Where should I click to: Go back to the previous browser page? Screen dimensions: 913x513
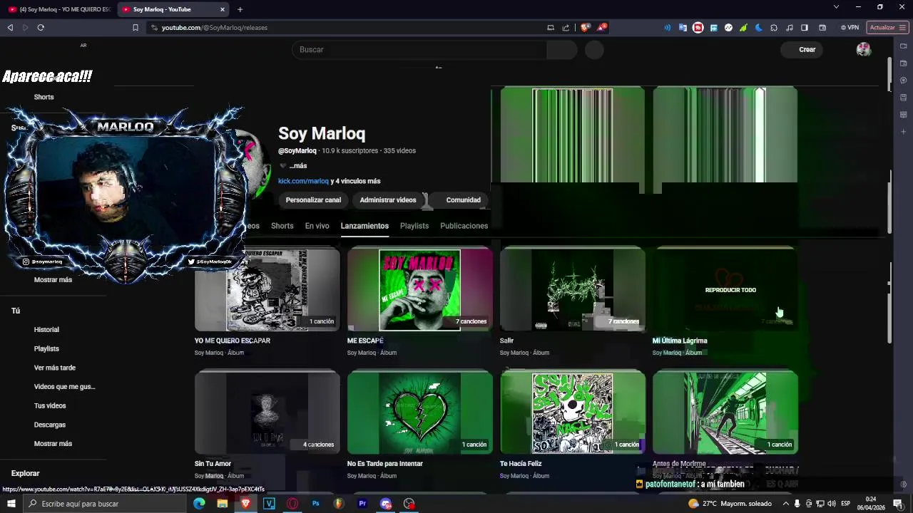click(x=10, y=28)
